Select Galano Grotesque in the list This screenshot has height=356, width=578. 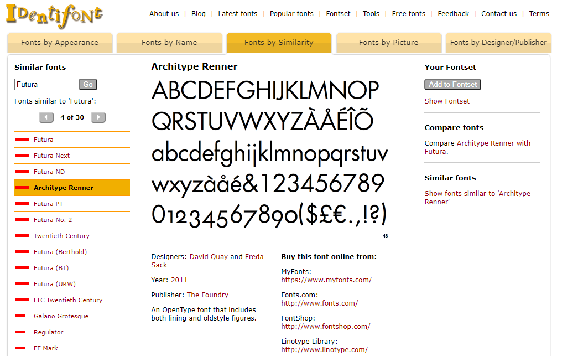coord(61,316)
